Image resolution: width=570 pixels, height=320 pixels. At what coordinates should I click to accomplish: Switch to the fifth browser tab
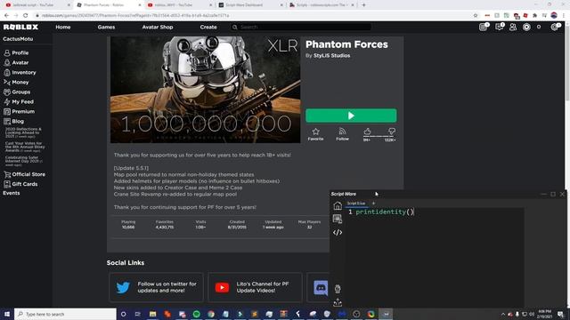tap(322, 5)
